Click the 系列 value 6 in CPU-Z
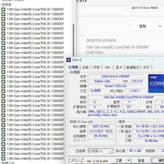The image size is (164, 164). click(x=95, y=102)
